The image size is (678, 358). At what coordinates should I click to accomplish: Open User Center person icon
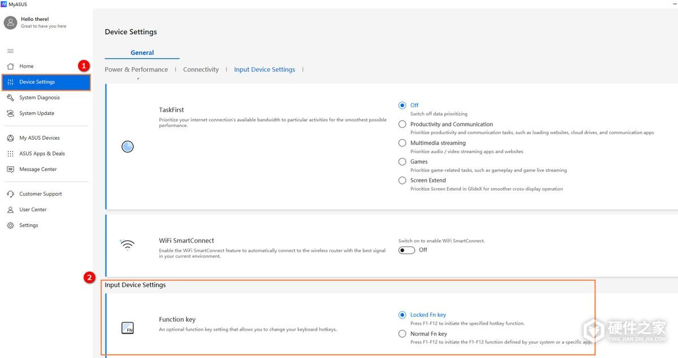(10, 210)
